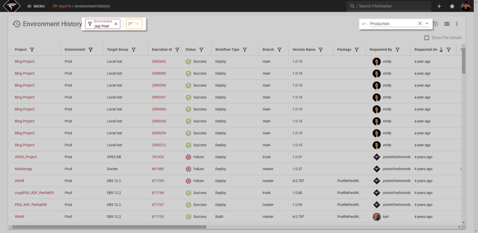478x233 pixels.
Task: Open the column chooser icon
Action: click(447, 24)
